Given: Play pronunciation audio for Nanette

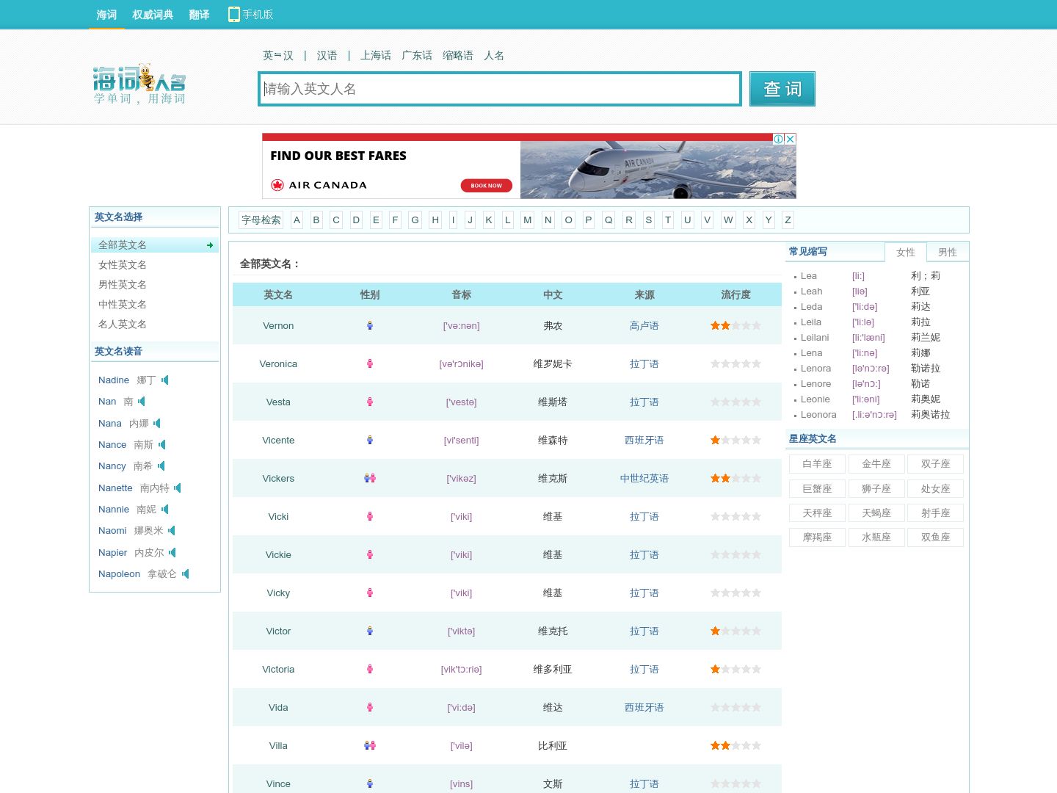Looking at the screenshot, I should pyautogui.click(x=178, y=488).
